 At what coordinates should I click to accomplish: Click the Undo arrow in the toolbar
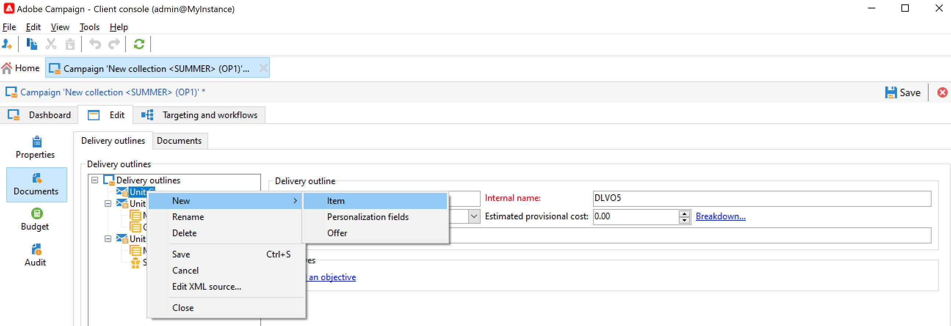coord(95,44)
